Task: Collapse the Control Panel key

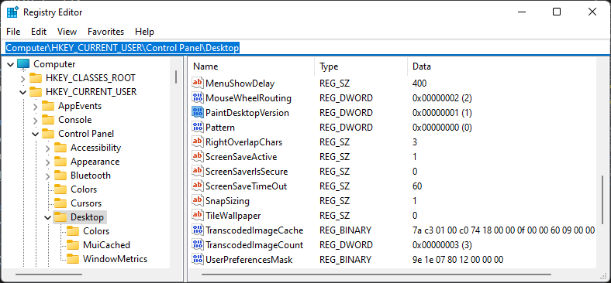Action: coord(36,134)
